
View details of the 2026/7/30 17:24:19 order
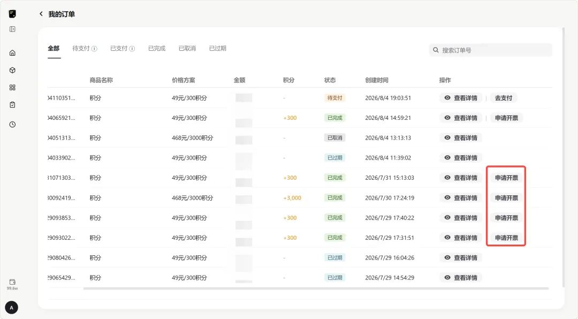coord(461,198)
